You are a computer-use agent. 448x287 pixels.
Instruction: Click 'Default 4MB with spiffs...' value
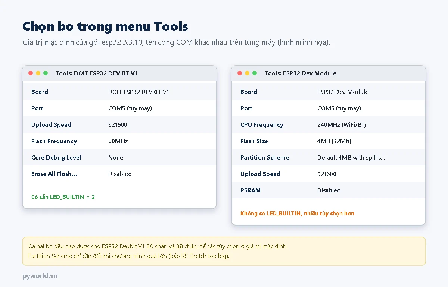coord(351,158)
